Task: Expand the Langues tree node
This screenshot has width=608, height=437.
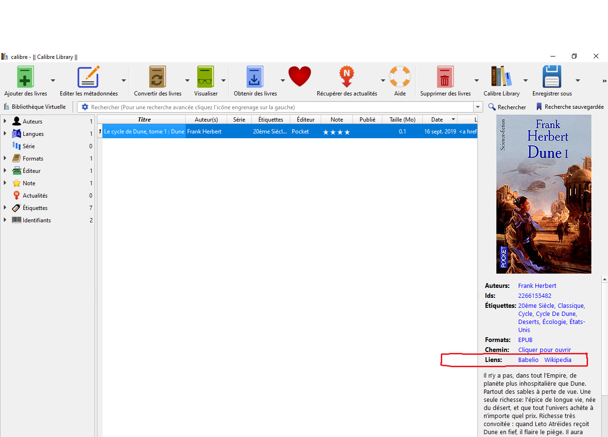Action: click(x=5, y=133)
